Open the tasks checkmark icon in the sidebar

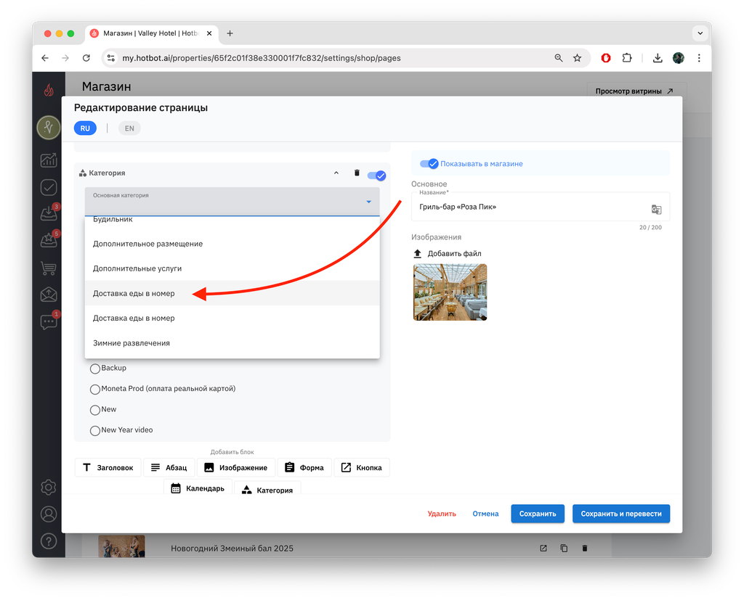[49, 187]
